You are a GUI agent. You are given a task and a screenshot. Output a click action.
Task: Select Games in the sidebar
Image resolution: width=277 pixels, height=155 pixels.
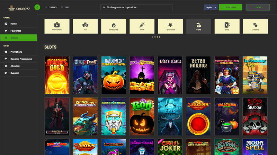(19, 38)
